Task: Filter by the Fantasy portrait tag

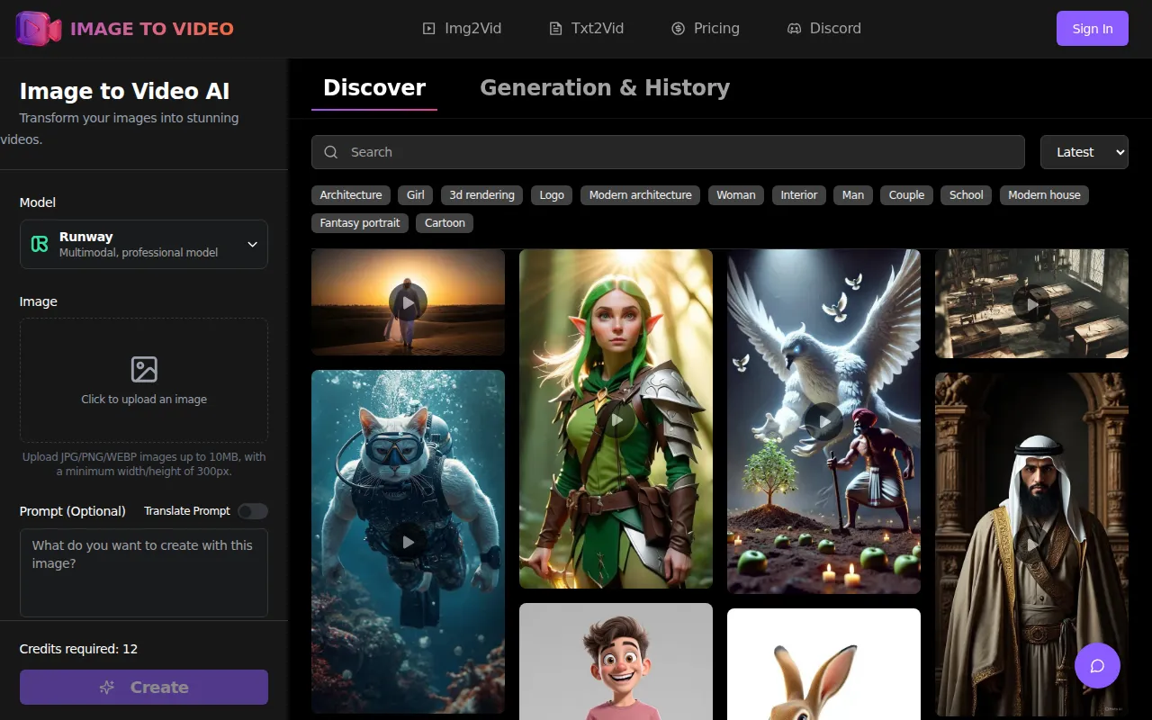Action: pyautogui.click(x=360, y=223)
